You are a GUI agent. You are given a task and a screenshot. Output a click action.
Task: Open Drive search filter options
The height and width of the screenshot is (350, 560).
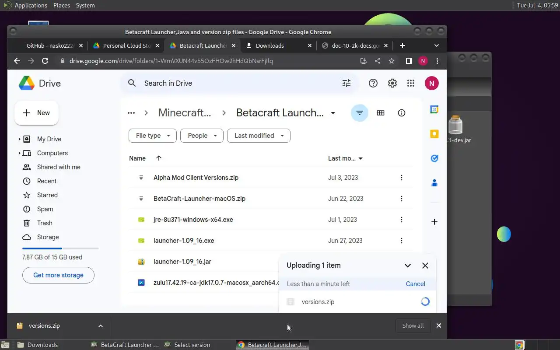click(x=346, y=83)
